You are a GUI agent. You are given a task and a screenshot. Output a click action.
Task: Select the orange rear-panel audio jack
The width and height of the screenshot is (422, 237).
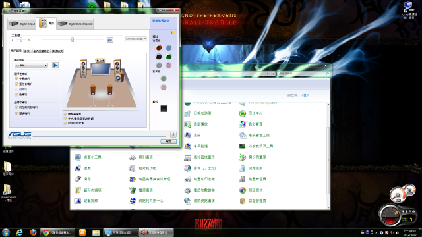click(x=159, y=48)
